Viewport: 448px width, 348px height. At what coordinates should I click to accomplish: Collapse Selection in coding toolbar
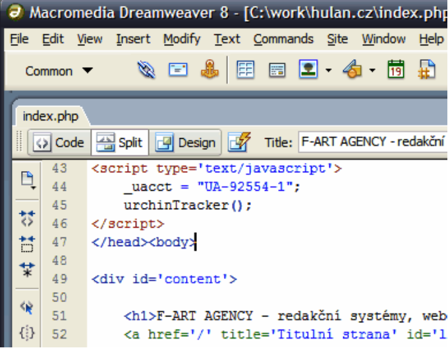pyautogui.click(x=27, y=244)
